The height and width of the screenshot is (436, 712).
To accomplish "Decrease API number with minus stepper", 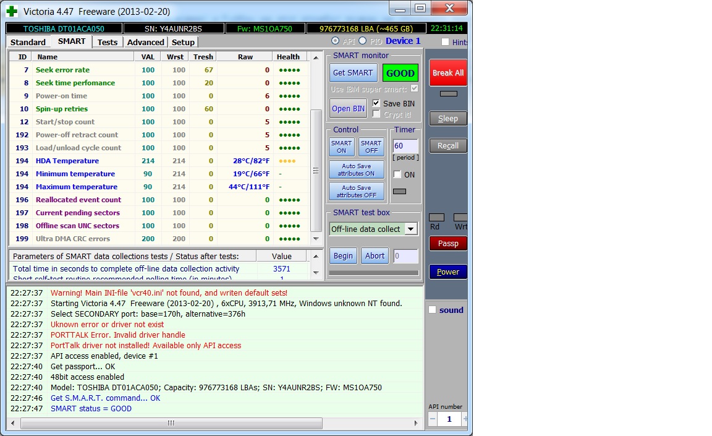I will 433,419.
